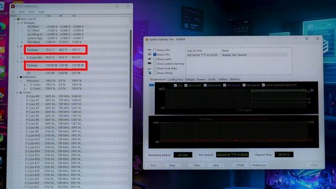Expand the E-Cores (Max) temperature row

click(x=22, y=57)
